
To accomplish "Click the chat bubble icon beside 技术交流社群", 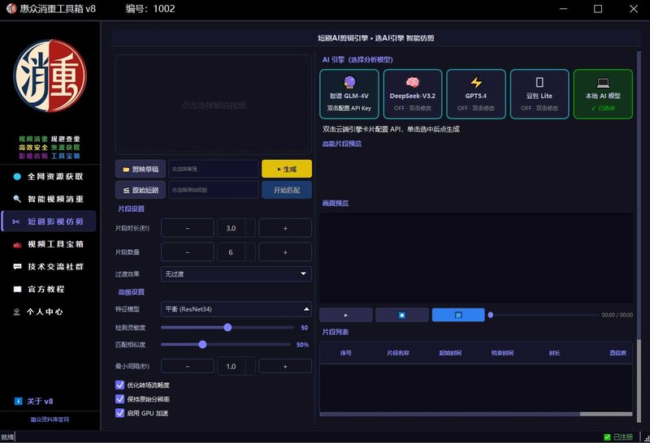I will [x=17, y=267].
